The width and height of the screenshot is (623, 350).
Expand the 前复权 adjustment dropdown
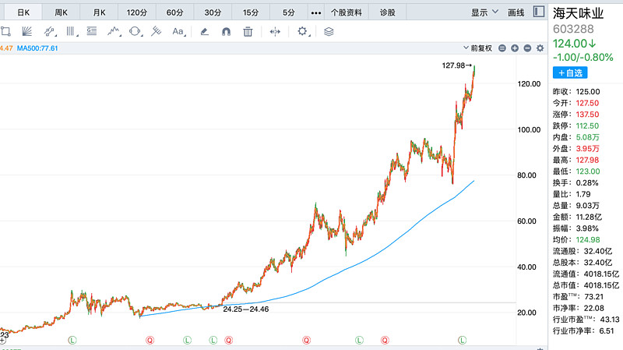click(x=477, y=48)
